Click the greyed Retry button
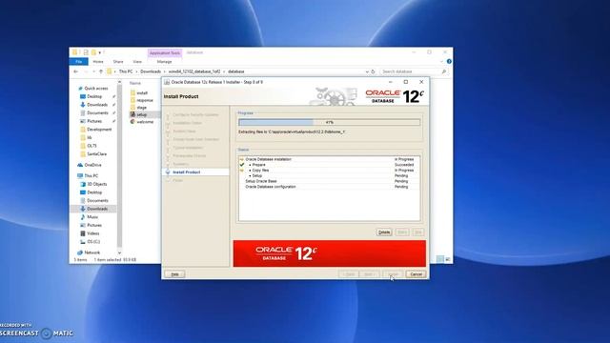This screenshot has height=343, width=610. pos(402,232)
